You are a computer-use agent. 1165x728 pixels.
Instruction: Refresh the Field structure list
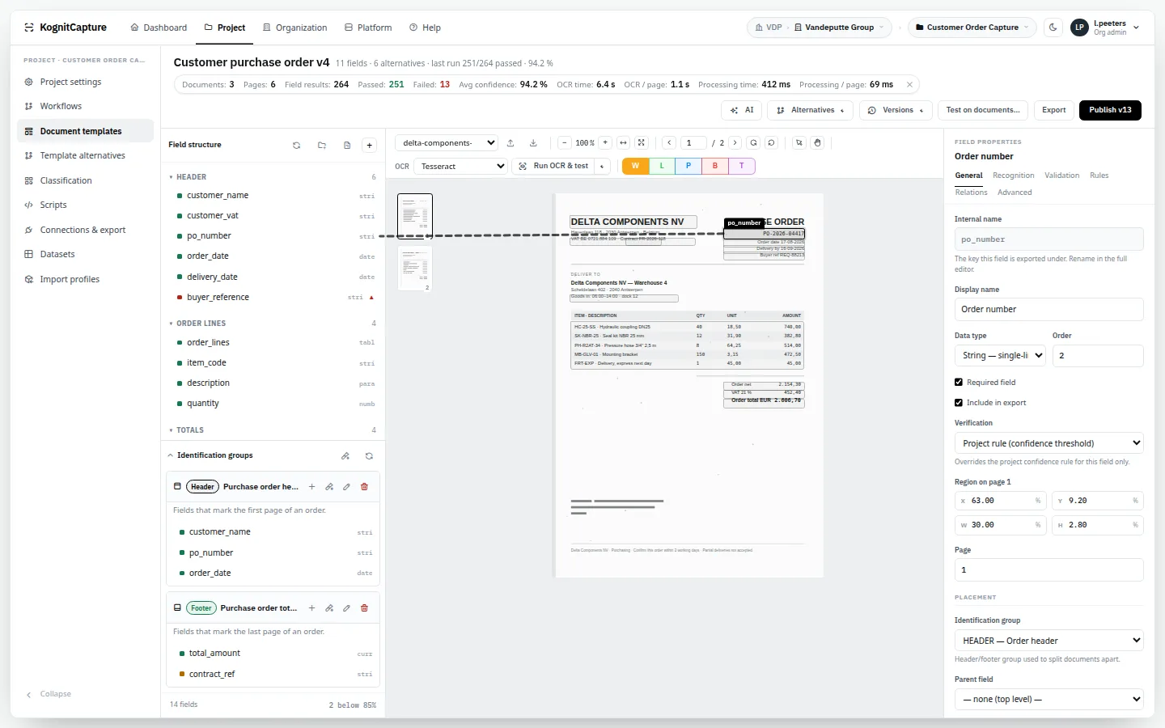[296, 145]
